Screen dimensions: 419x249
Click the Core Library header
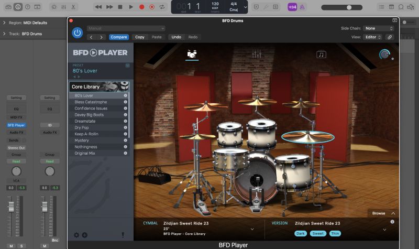(x=99, y=86)
